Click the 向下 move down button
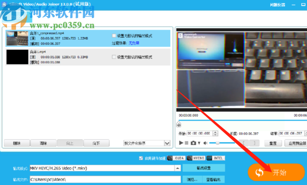This screenshot has height=185, width=307. (x=96, y=143)
